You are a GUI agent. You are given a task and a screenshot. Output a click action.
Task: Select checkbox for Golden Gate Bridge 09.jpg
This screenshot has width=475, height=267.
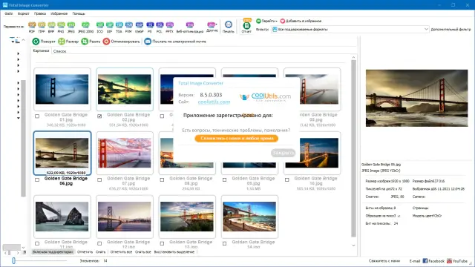224,179
